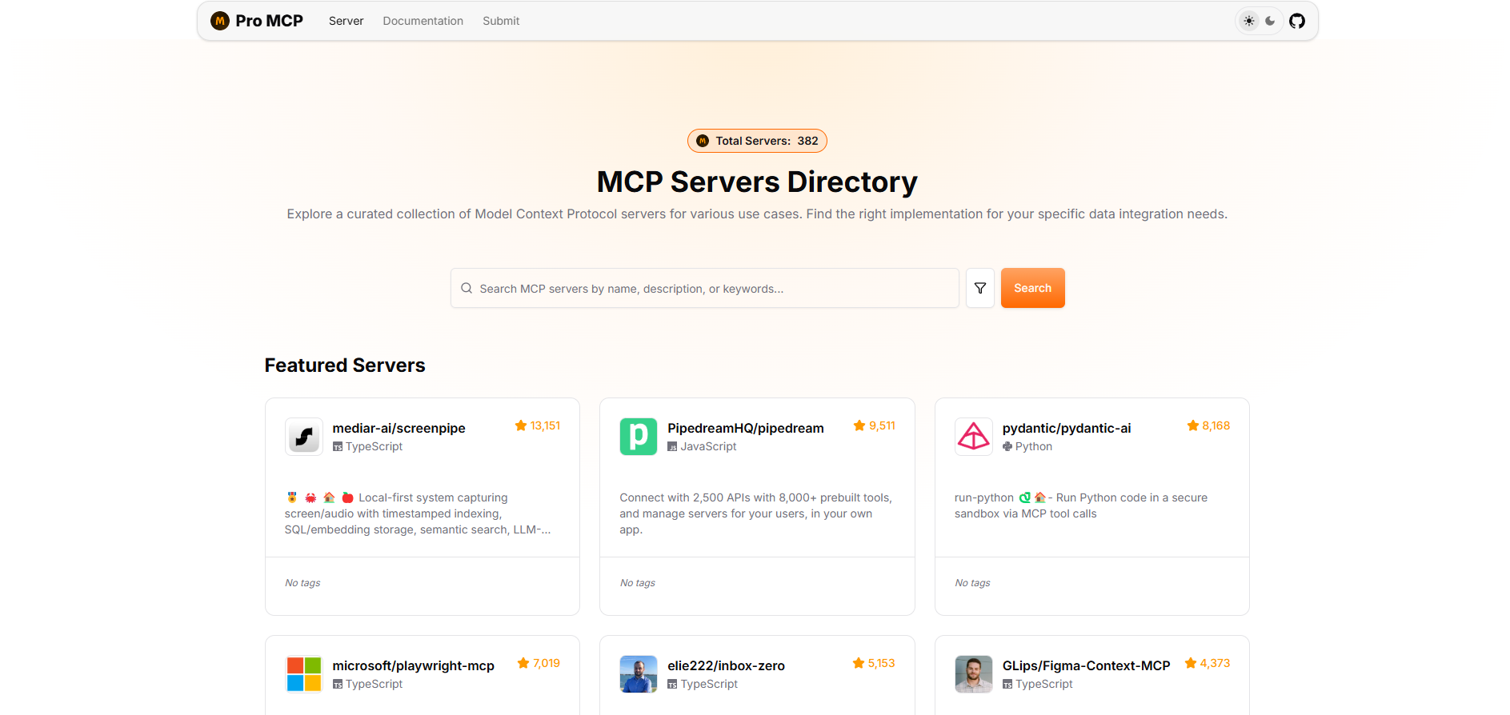
Task: Click No tags on pydantic-ai card
Action: pyautogui.click(x=972, y=583)
